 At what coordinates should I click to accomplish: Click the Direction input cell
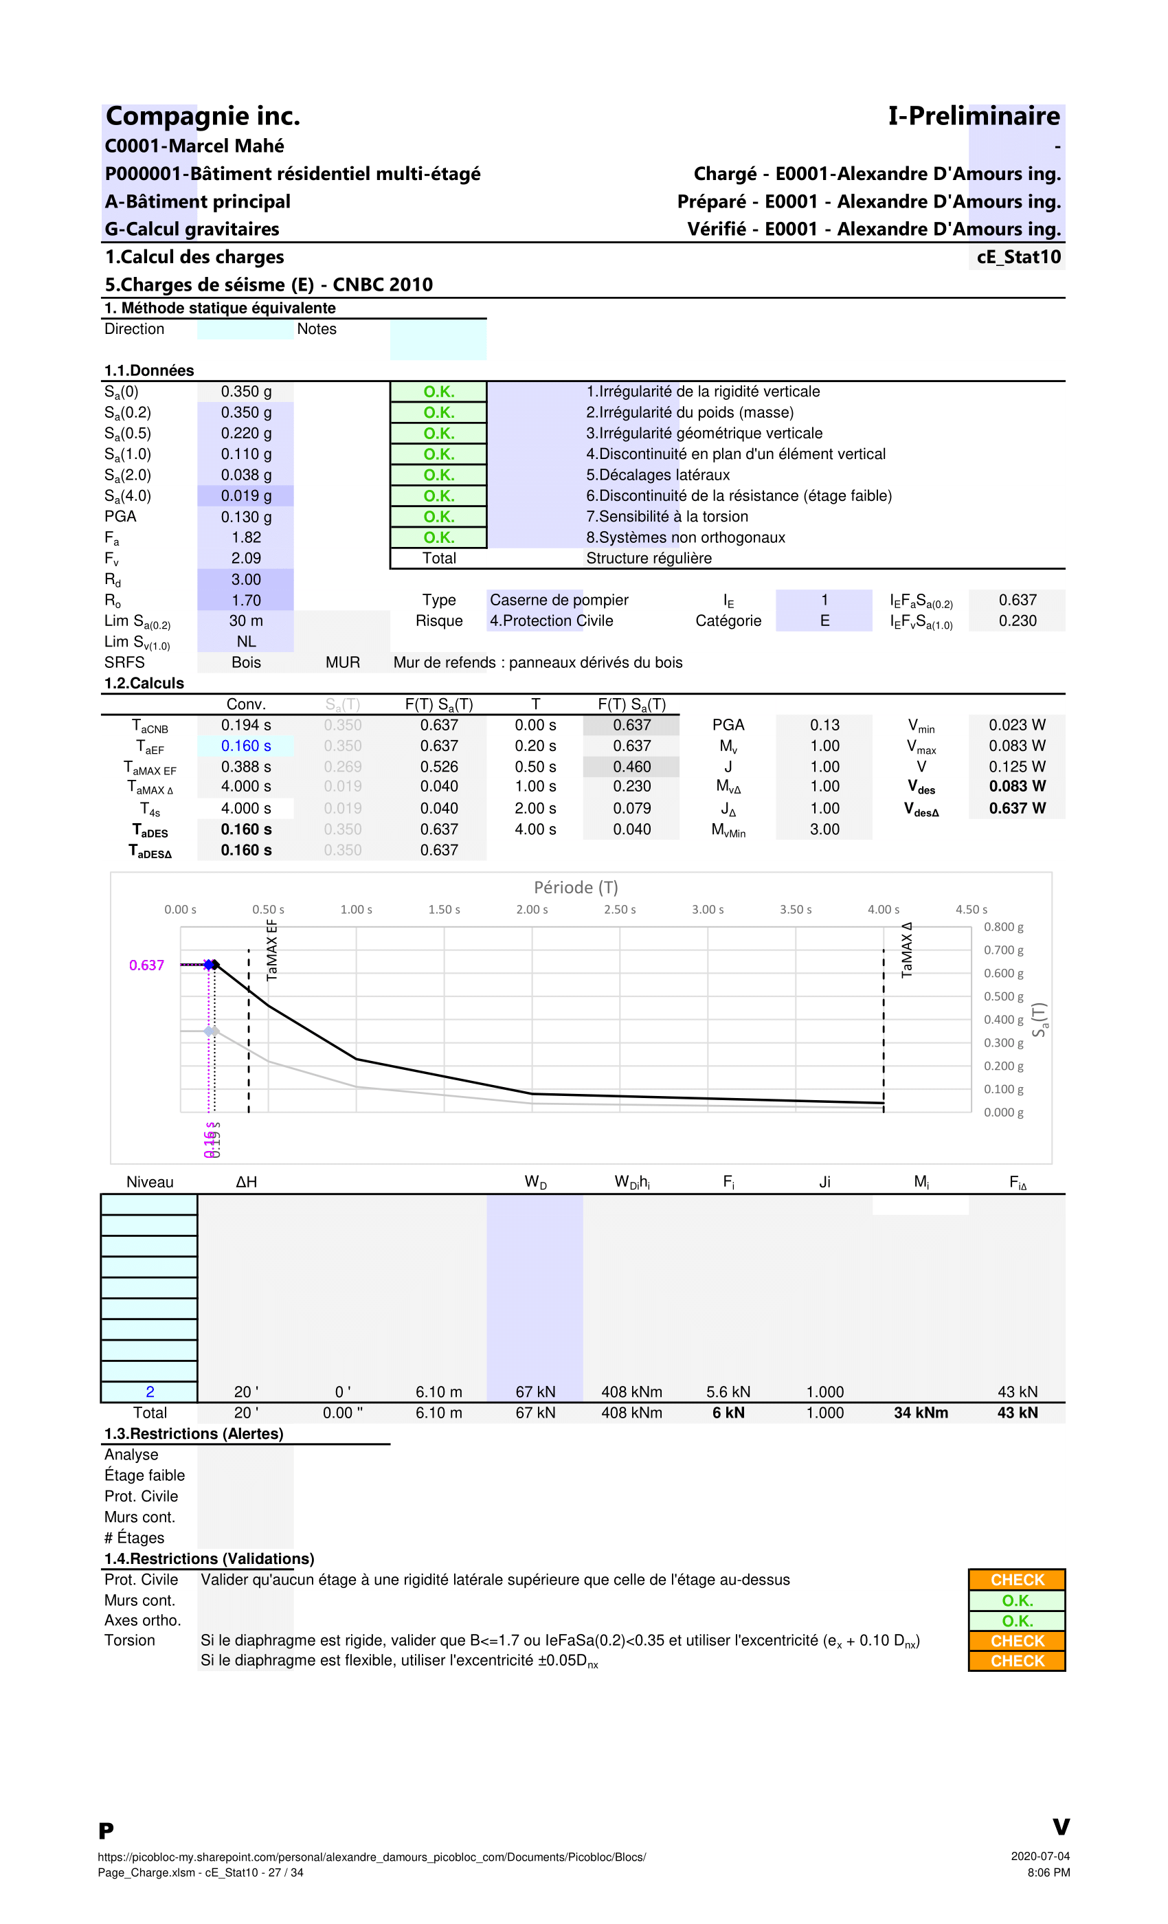pos(245,330)
